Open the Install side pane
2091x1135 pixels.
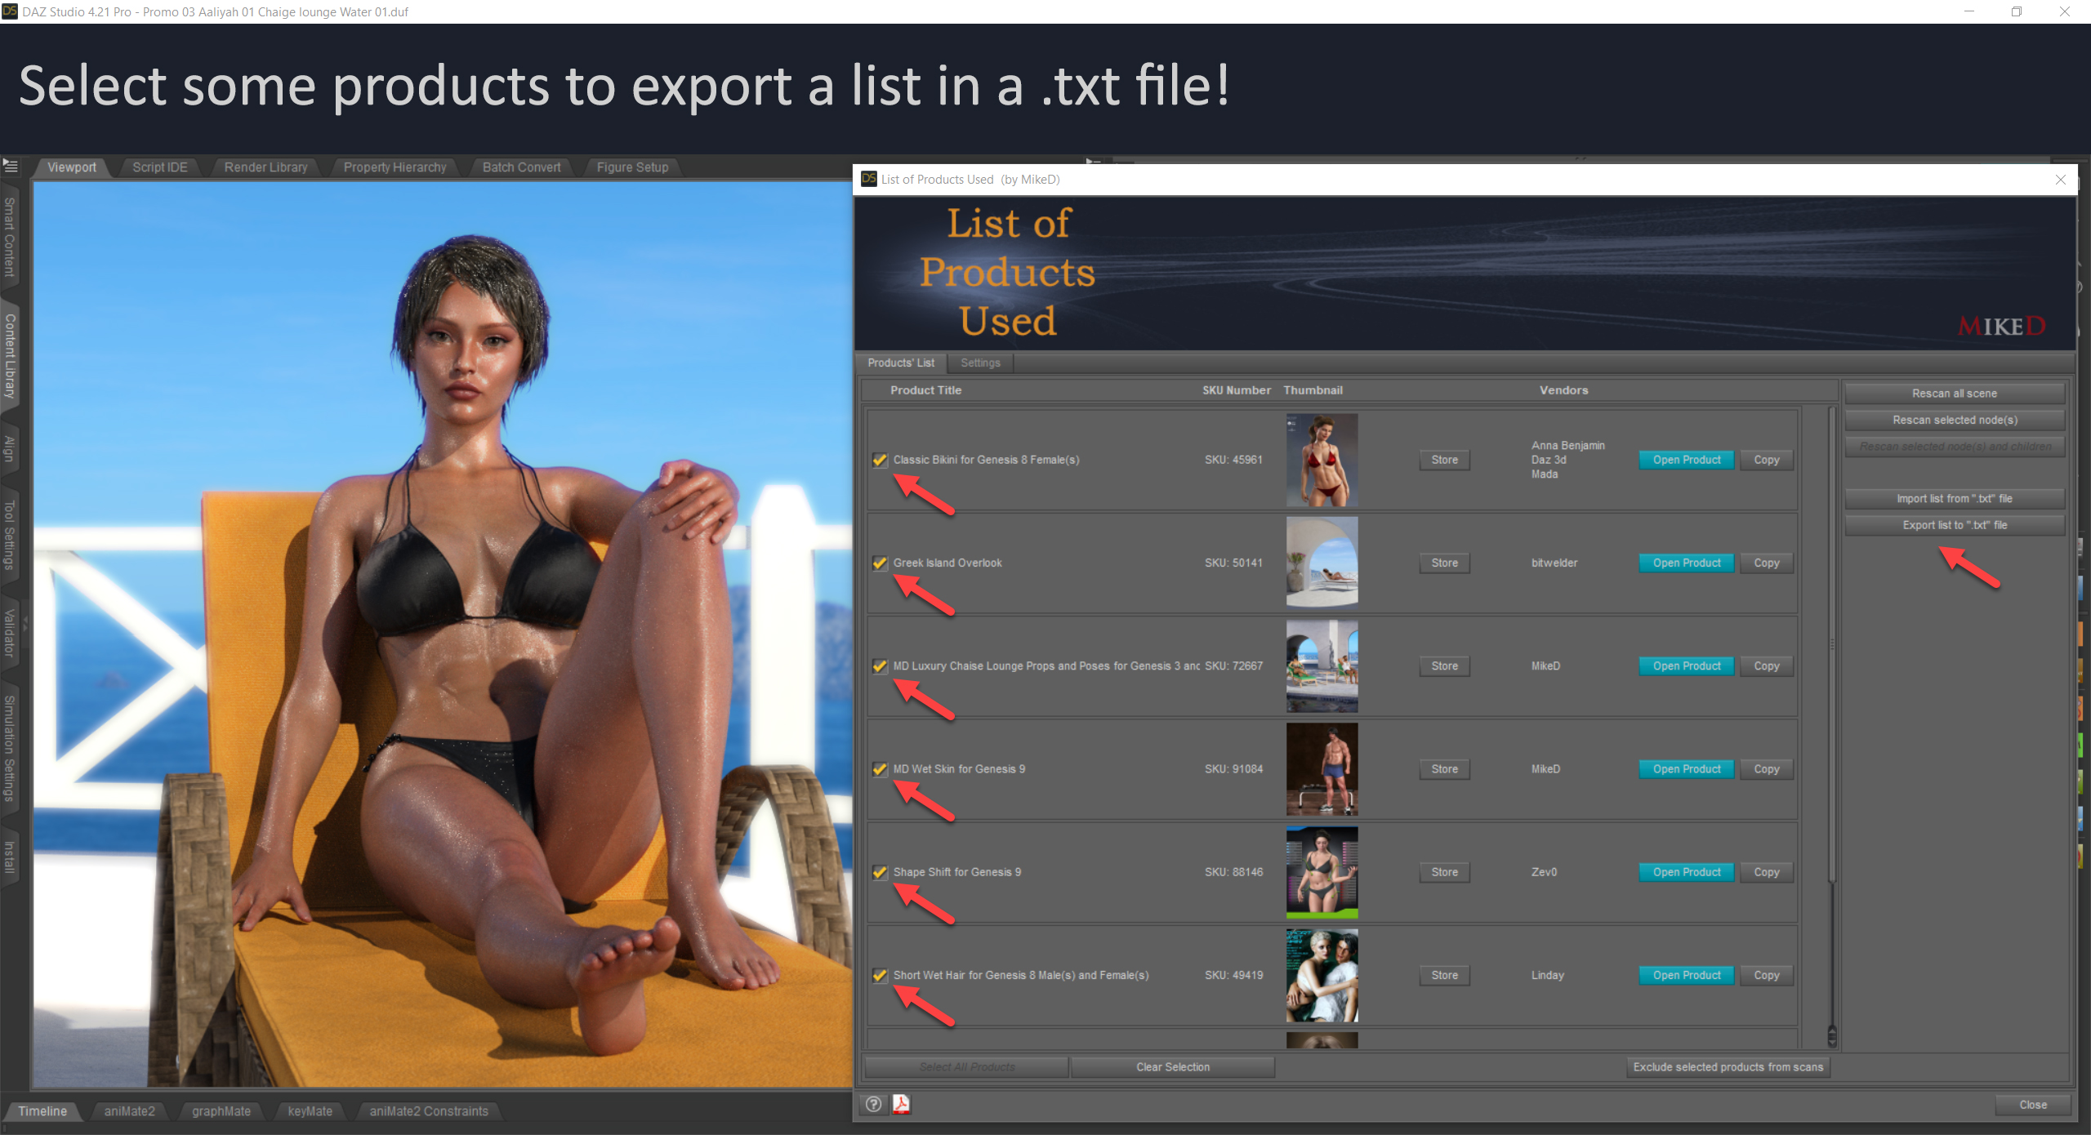coord(10,857)
